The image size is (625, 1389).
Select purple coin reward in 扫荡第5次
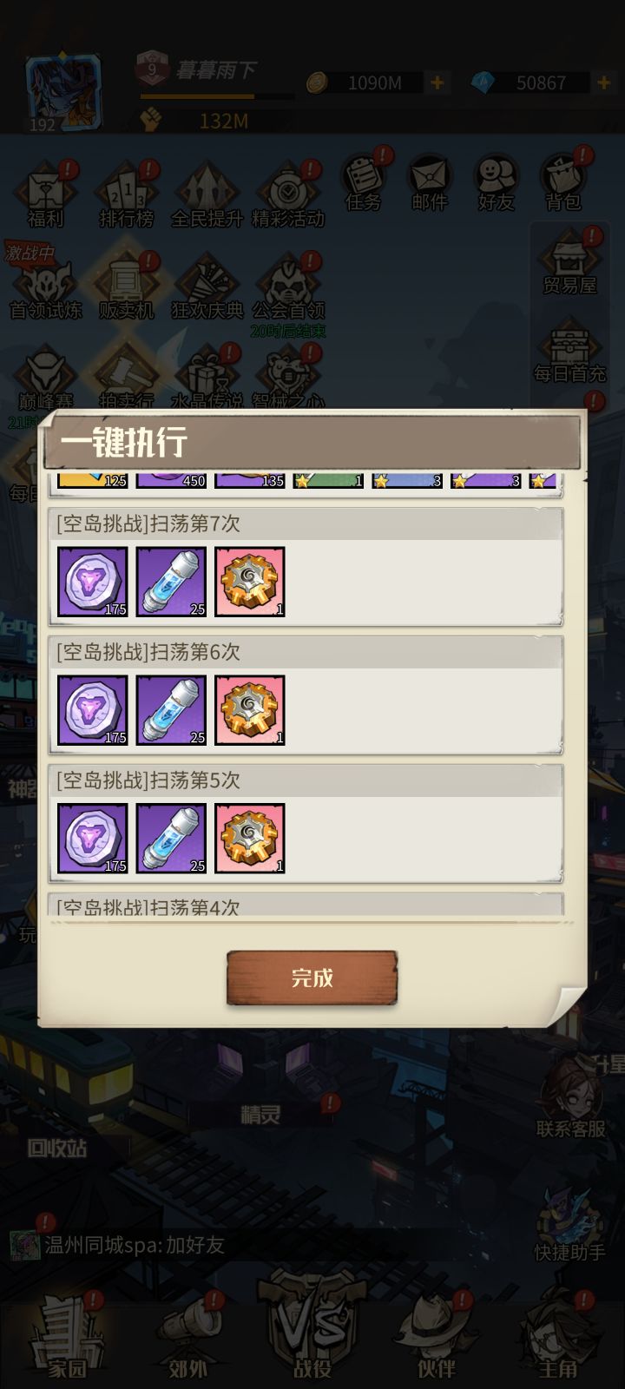(x=93, y=839)
